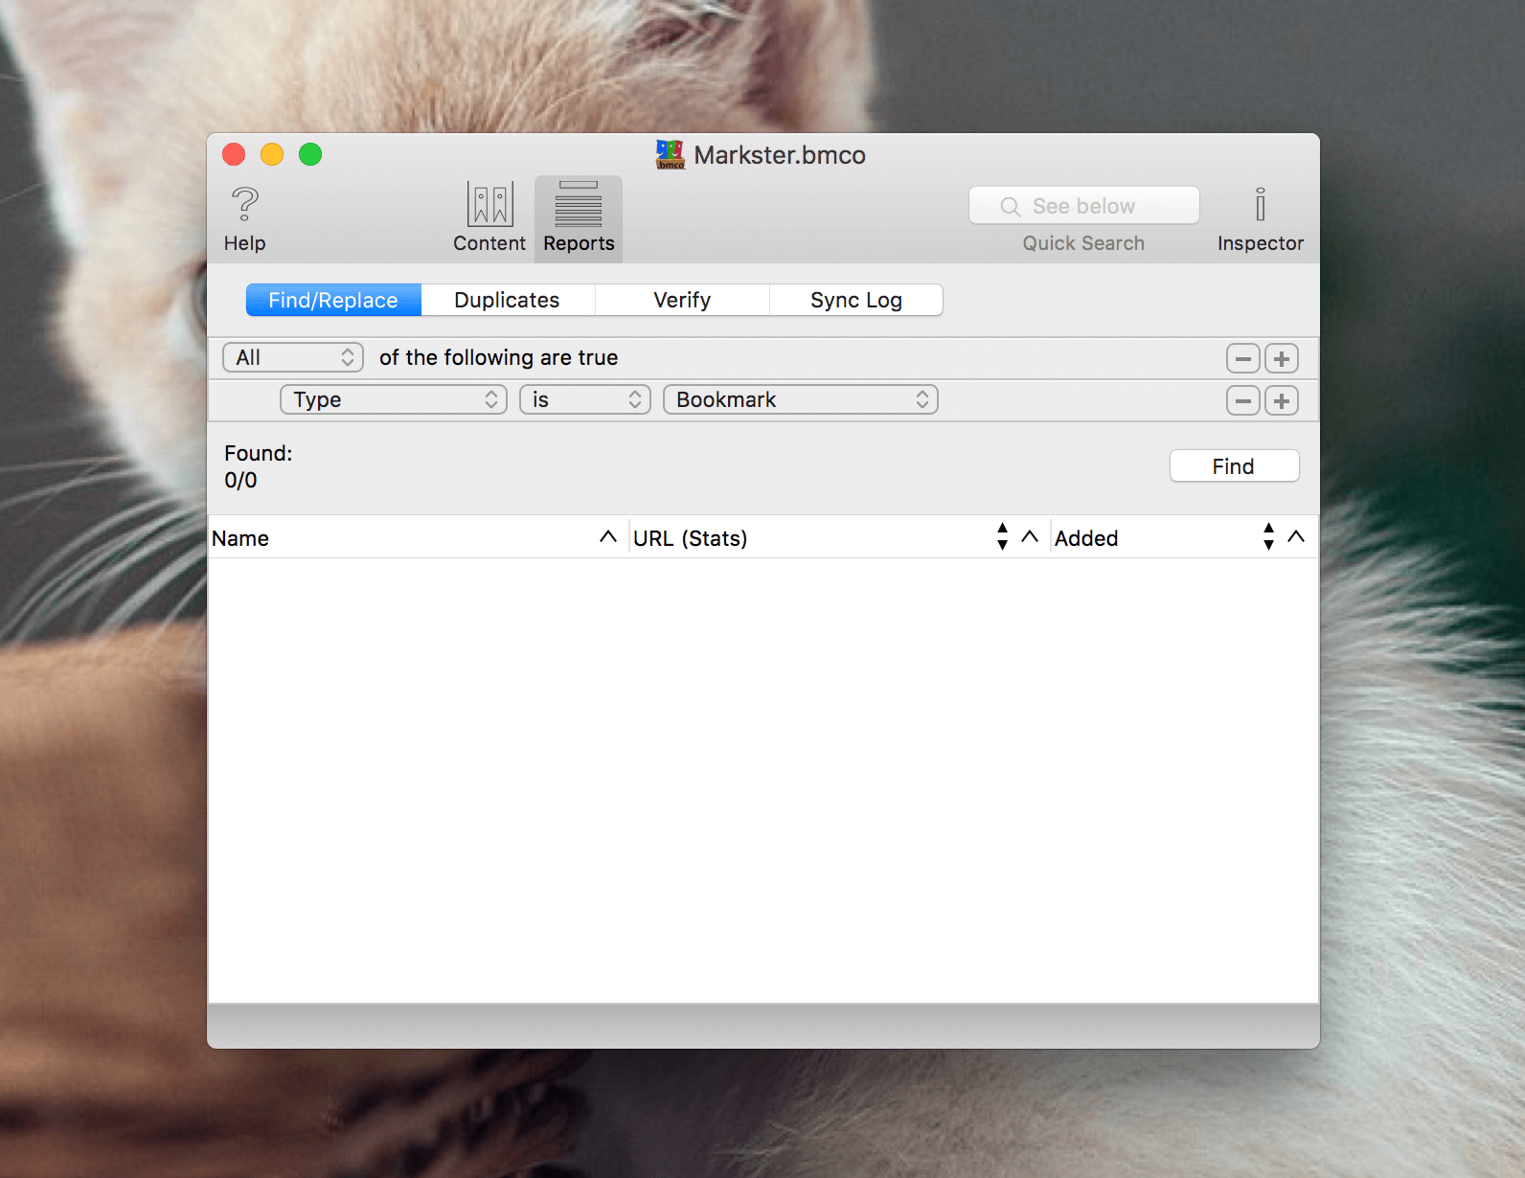Viewport: 1525px width, 1178px height.
Task: Show the Sync Log tab
Action: [856, 300]
